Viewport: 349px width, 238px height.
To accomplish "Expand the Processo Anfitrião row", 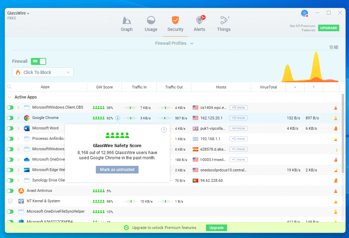I will [18, 139].
